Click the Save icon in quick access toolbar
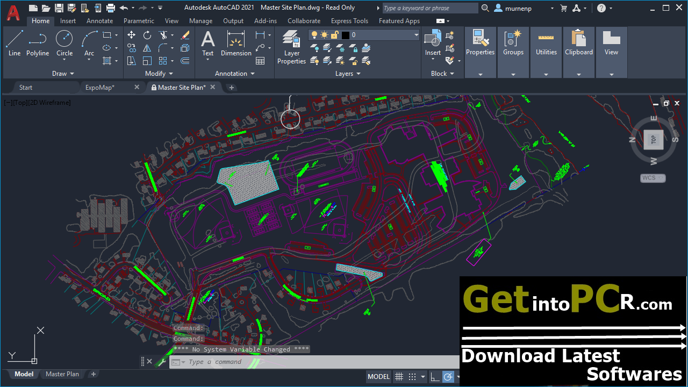Image resolution: width=688 pixels, height=387 pixels. pyautogui.click(x=59, y=8)
